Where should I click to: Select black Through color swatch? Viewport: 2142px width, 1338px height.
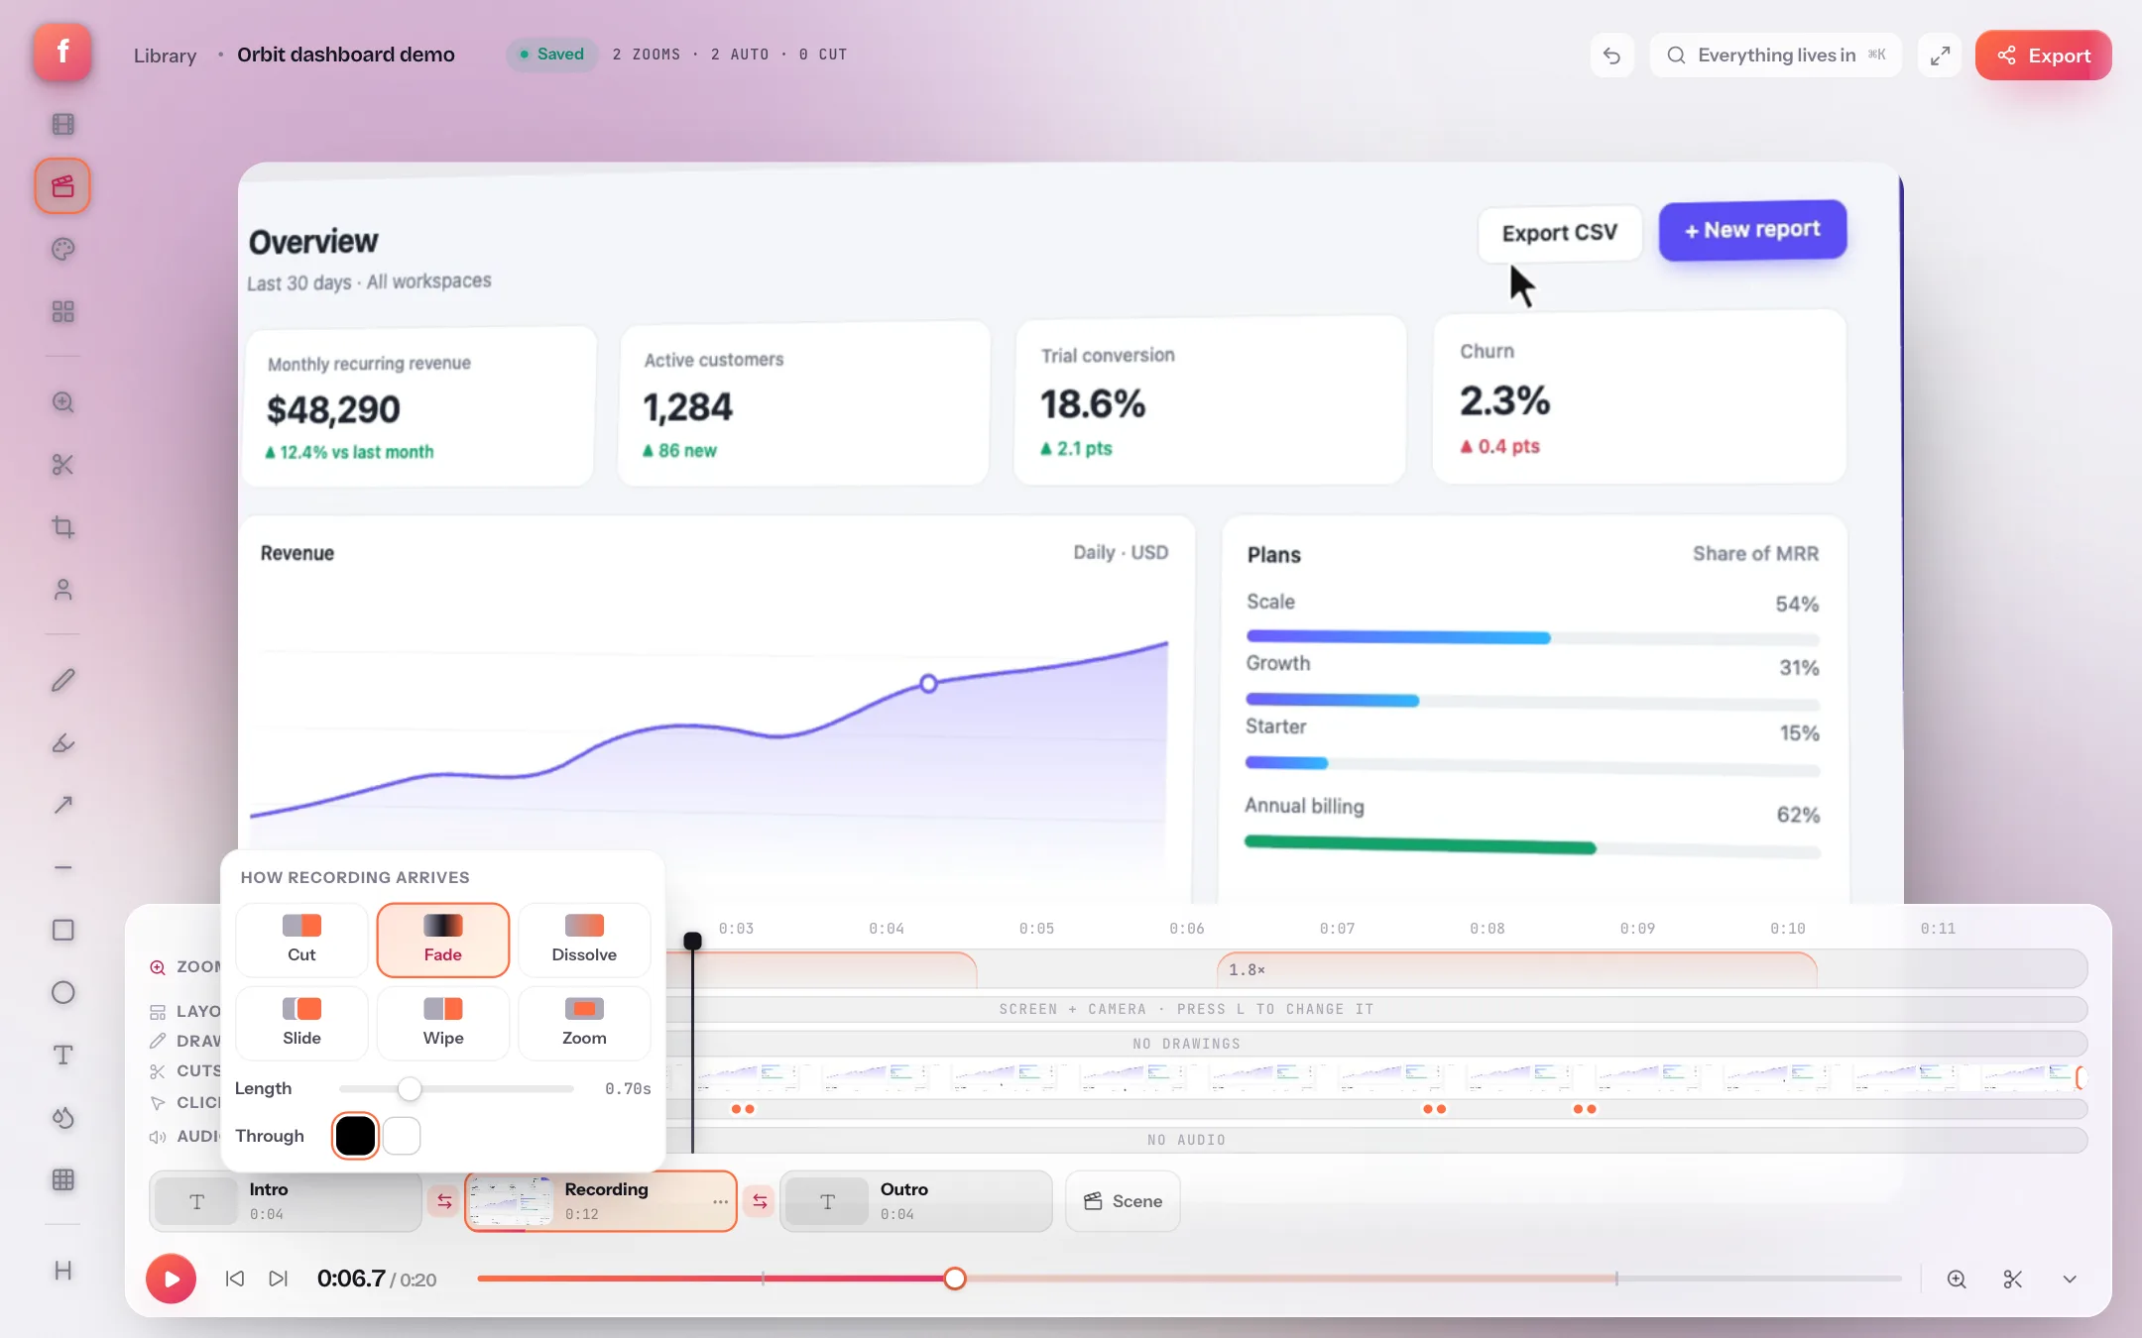[x=355, y=1136]
